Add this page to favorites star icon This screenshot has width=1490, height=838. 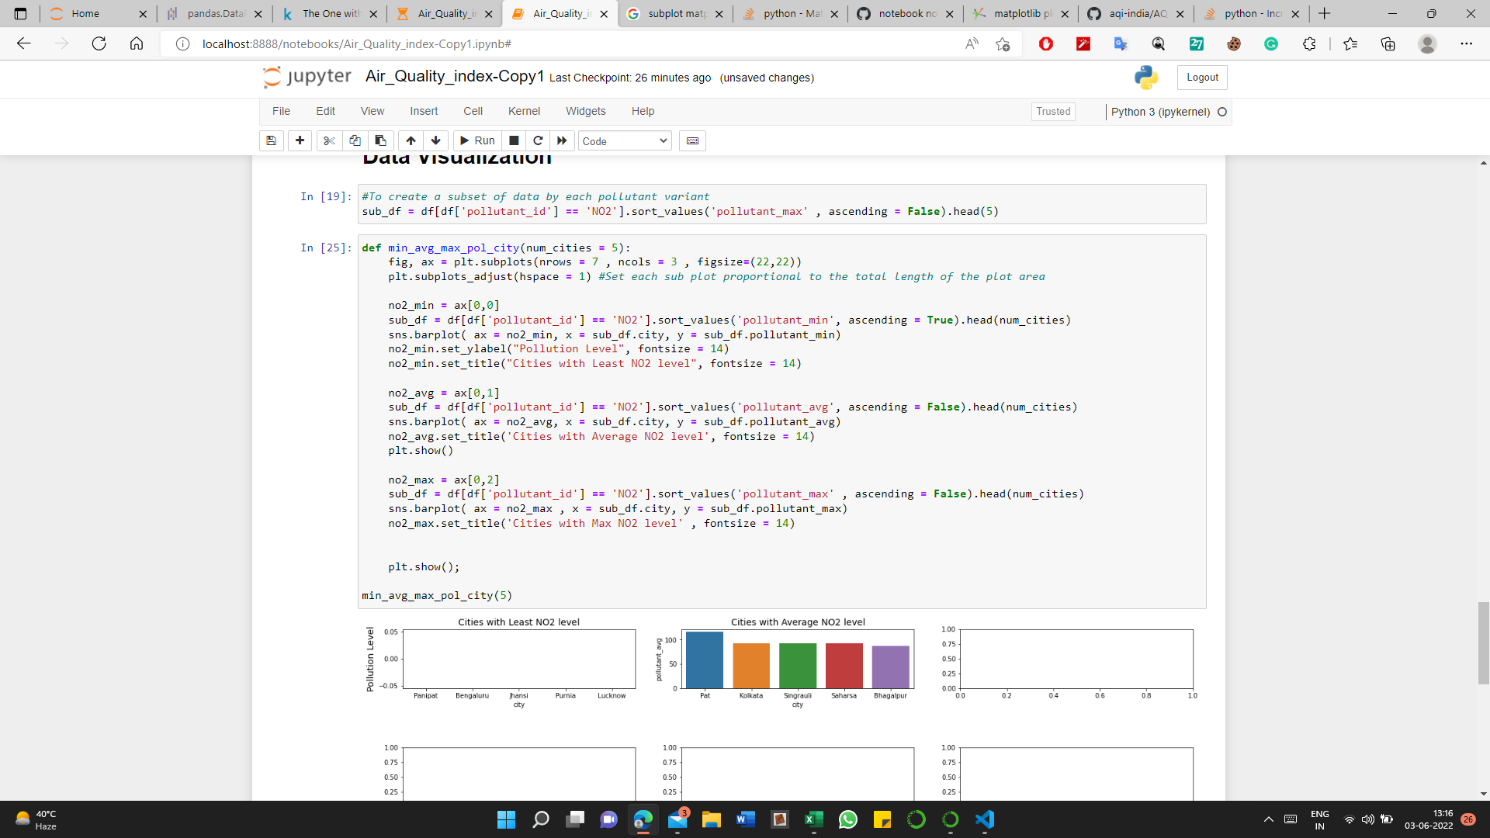pyautogui.click(x=1003, y=44)
